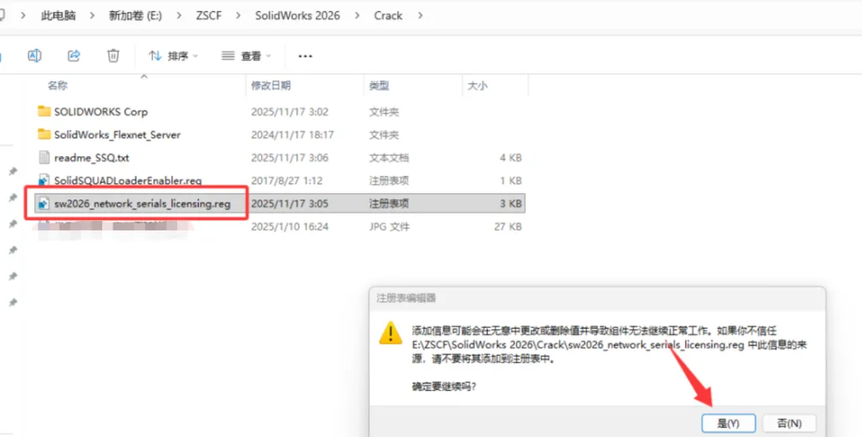Click the 1 KB size cell
Screen dimensions: 862x437
coord(511,180)
